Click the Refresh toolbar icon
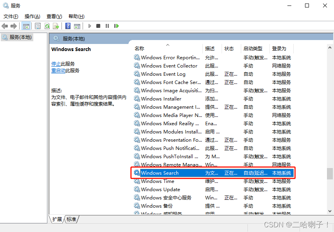Screen dimensions: 334x232 [x=47, y=26]
